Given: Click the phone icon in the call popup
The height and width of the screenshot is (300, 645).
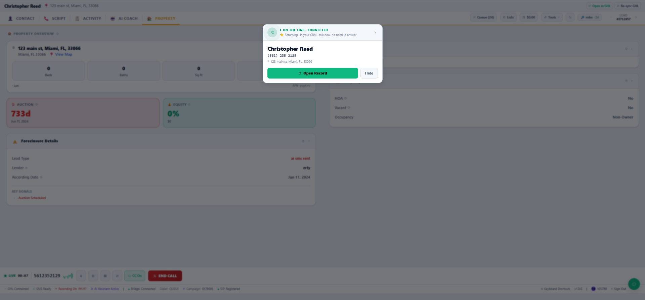Looking at the screenshot, I should coord(272,33).
